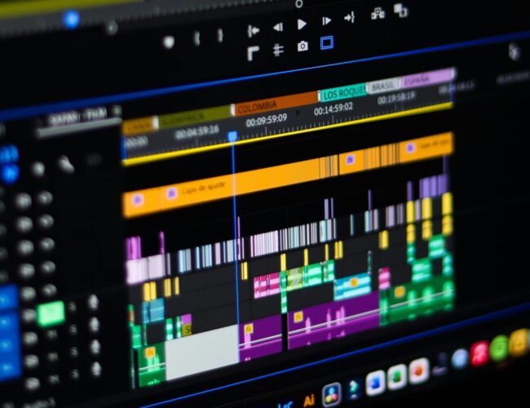Click the BRASIL marker label

[x=383, y=86]
